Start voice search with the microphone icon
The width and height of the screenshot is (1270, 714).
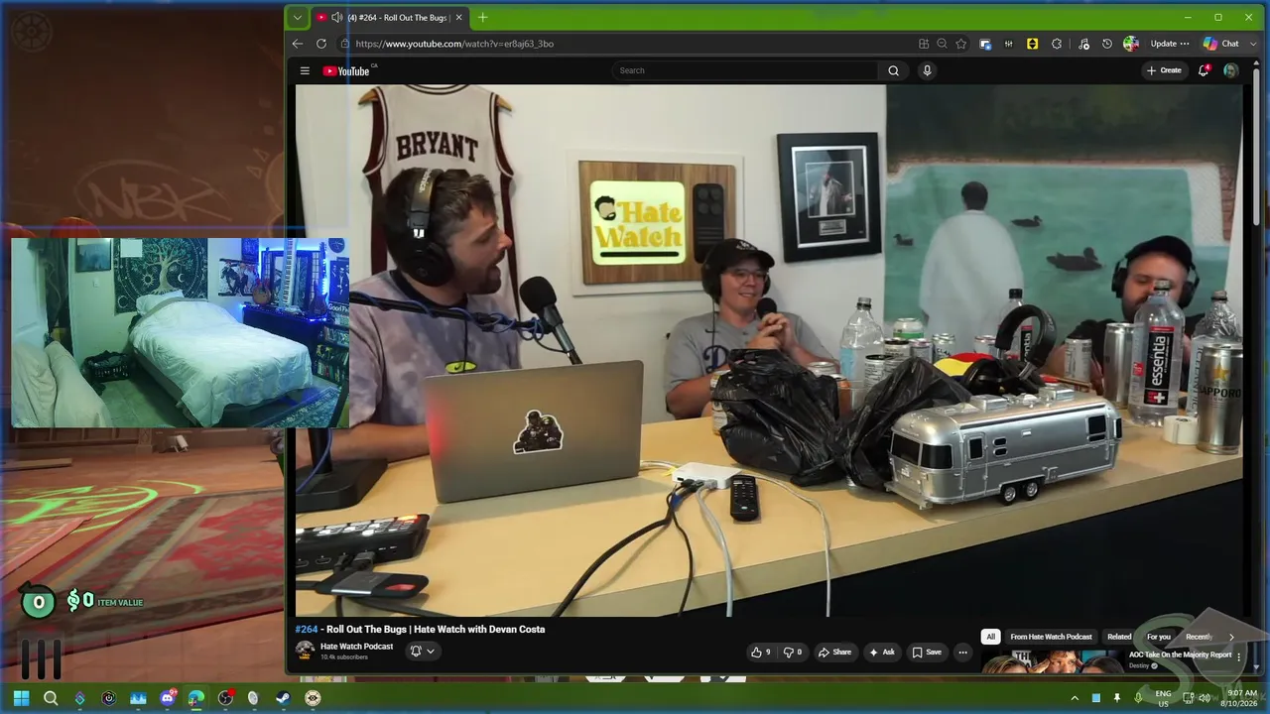(x=927, y=70)
